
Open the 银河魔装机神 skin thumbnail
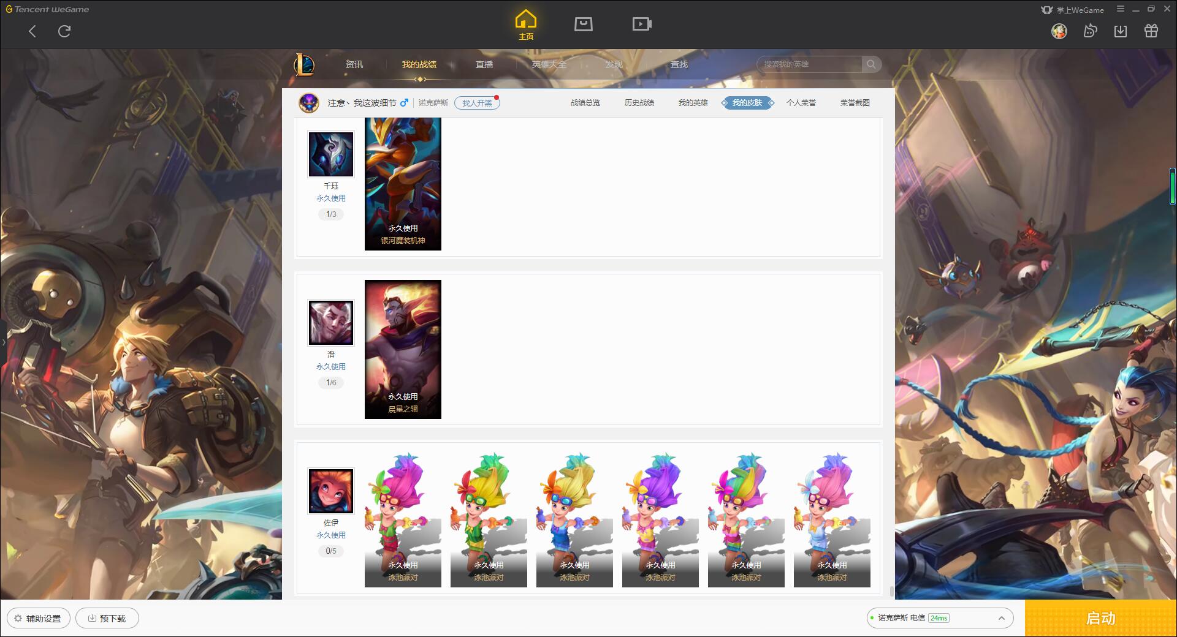point(403,184)
